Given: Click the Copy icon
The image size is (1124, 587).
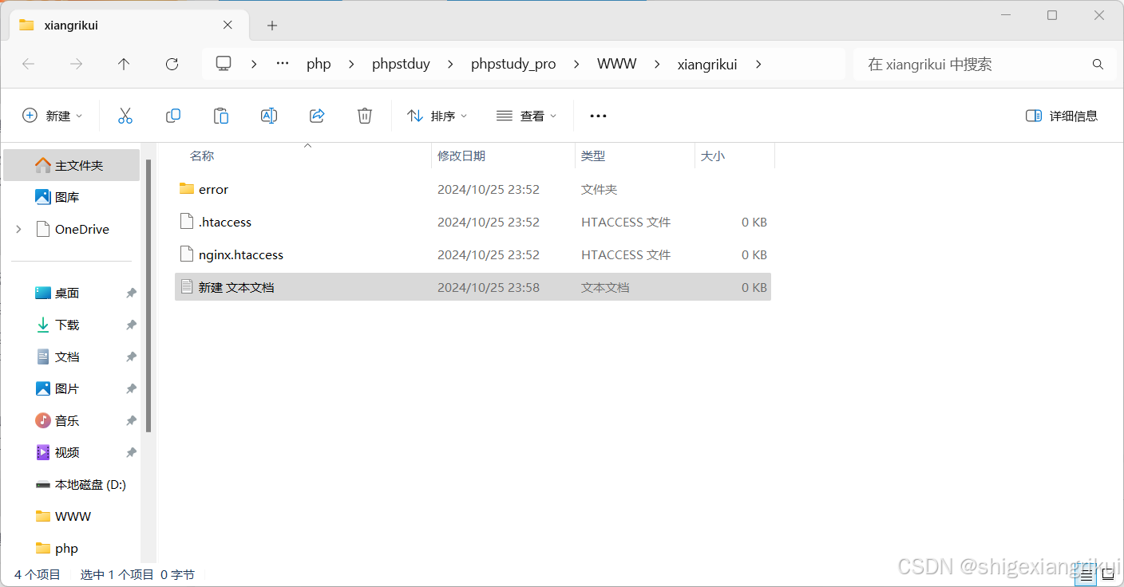Looking at the screenshot, I should (173, 115).
